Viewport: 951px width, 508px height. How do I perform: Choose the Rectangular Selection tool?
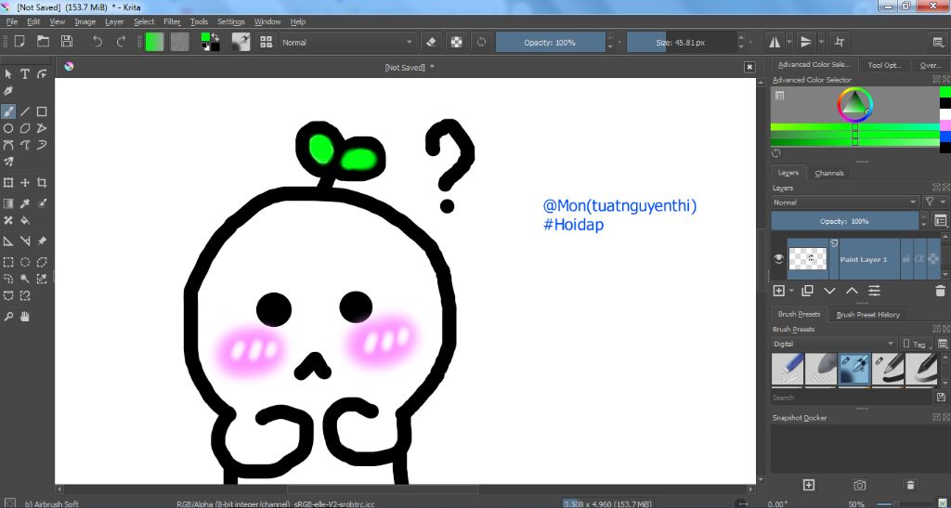tap(8, 263)
